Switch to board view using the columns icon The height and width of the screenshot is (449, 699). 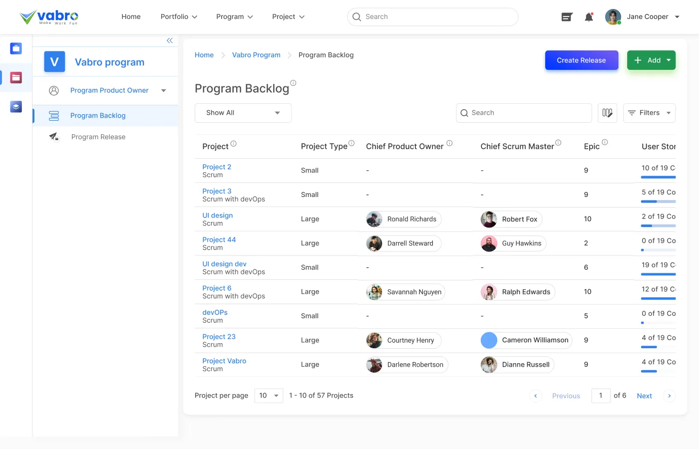pos(607,113)
